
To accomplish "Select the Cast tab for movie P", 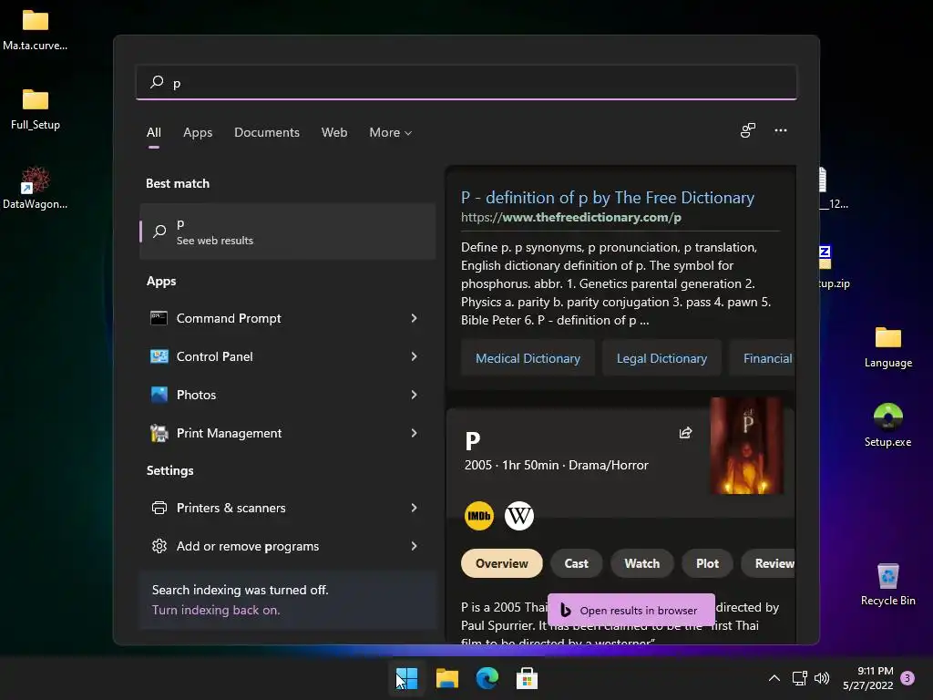I will (x=576, y=563).
